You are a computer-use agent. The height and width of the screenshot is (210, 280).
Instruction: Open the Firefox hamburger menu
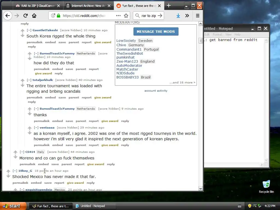[x=197, y=16]
